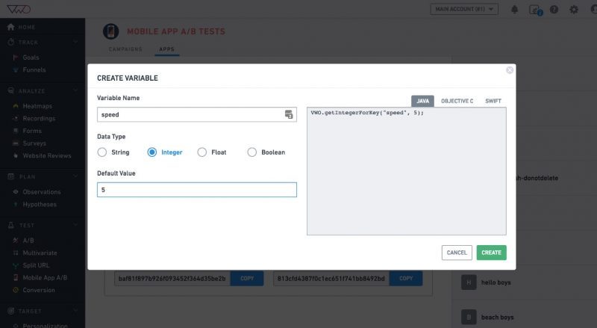597x328 pixels.
Task: Click the Split URL icon
Action: [x=16, y=265]
